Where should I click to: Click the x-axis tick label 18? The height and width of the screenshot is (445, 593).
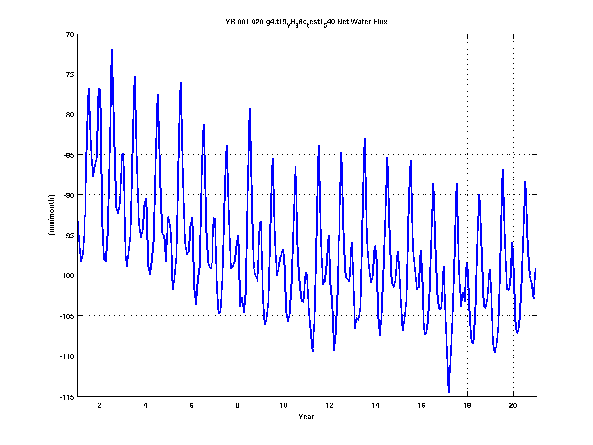click(x=467, y=405)
